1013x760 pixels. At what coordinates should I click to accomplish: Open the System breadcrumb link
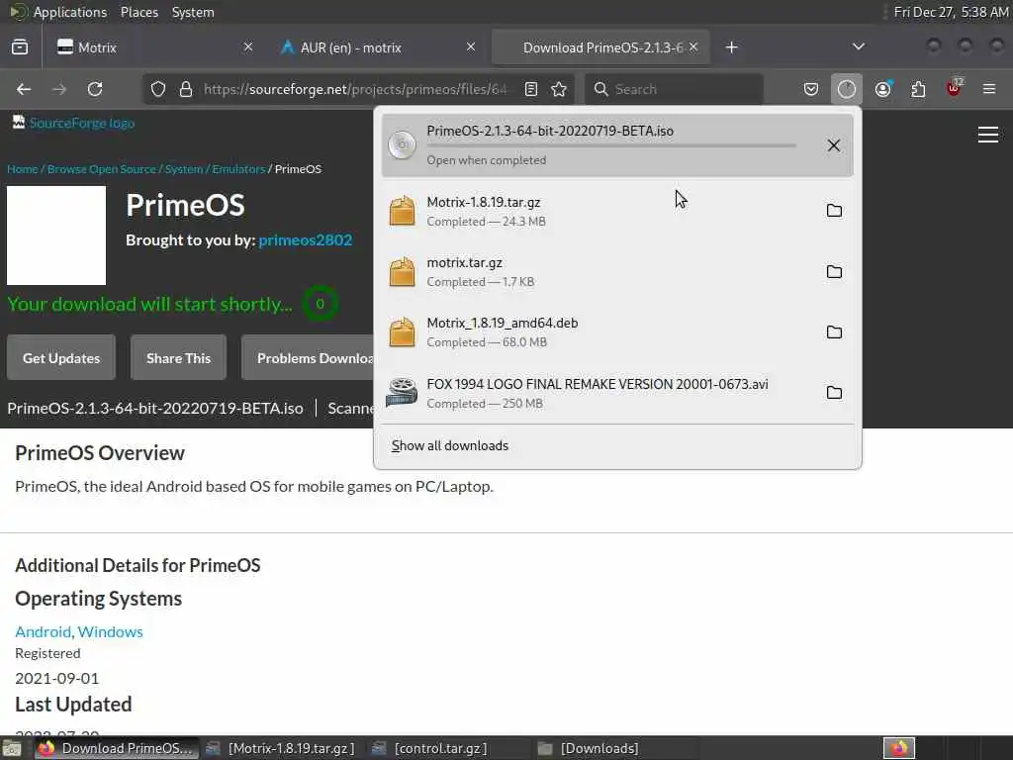[x=184, y=168]
